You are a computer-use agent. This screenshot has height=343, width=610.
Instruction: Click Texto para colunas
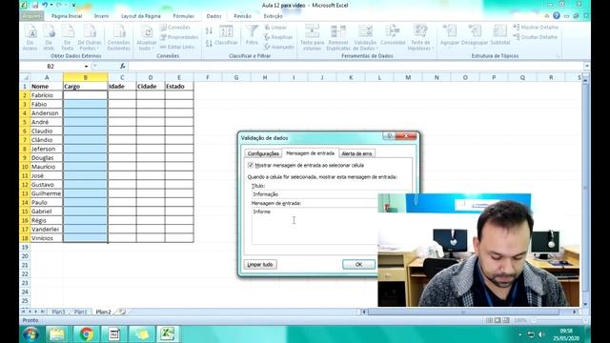pos(312,37)
